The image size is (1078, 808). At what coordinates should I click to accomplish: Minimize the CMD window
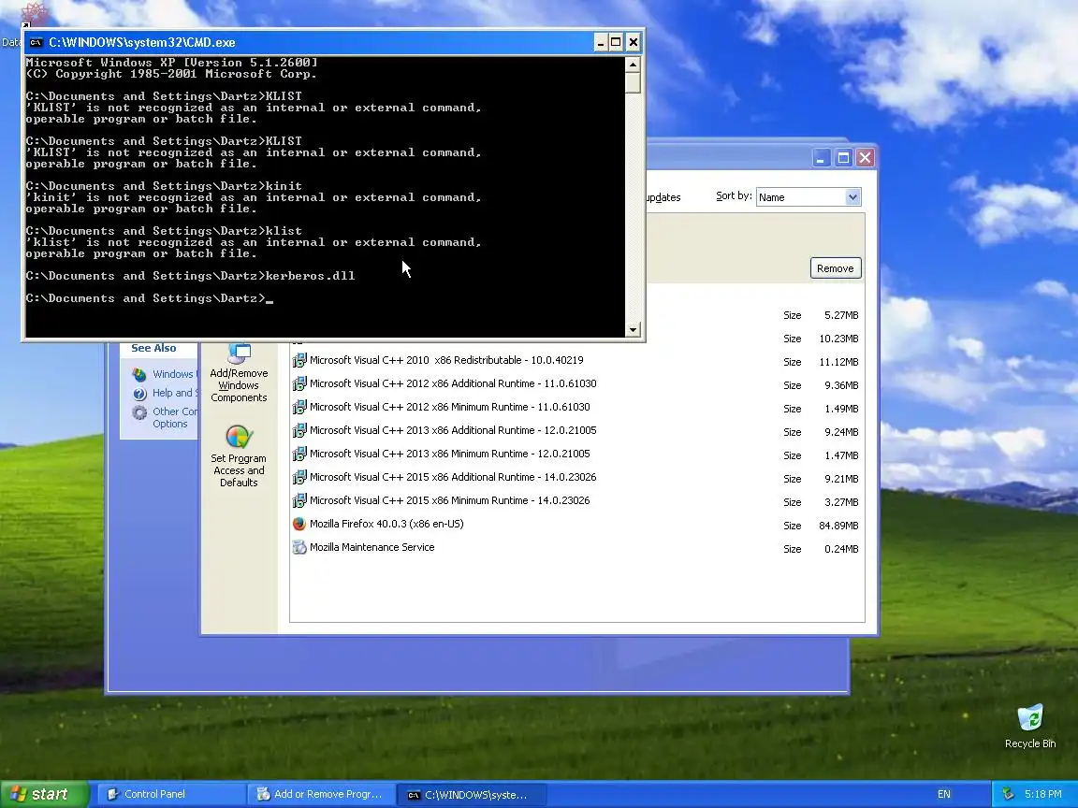600,43
